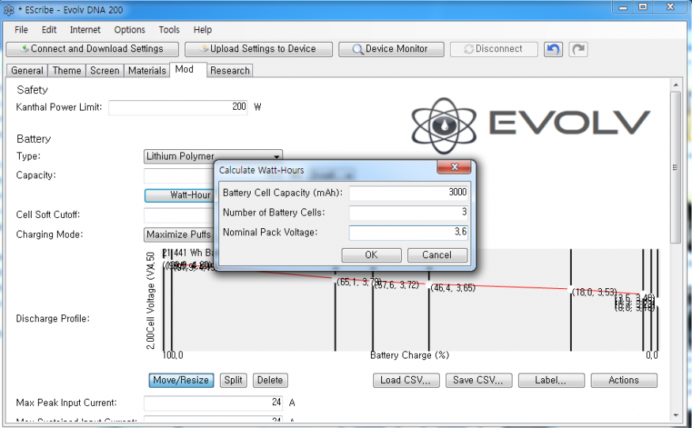Click the Delete button below the chart
The image size is (692, 428).
[x=270, y=380]
